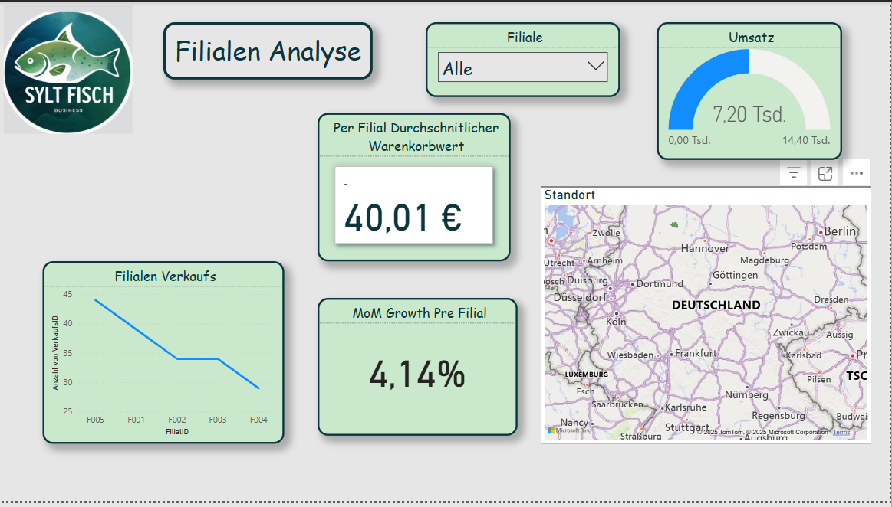
Task: Select the Alle value in the Filiale combo box
Action: pos(456,68)
